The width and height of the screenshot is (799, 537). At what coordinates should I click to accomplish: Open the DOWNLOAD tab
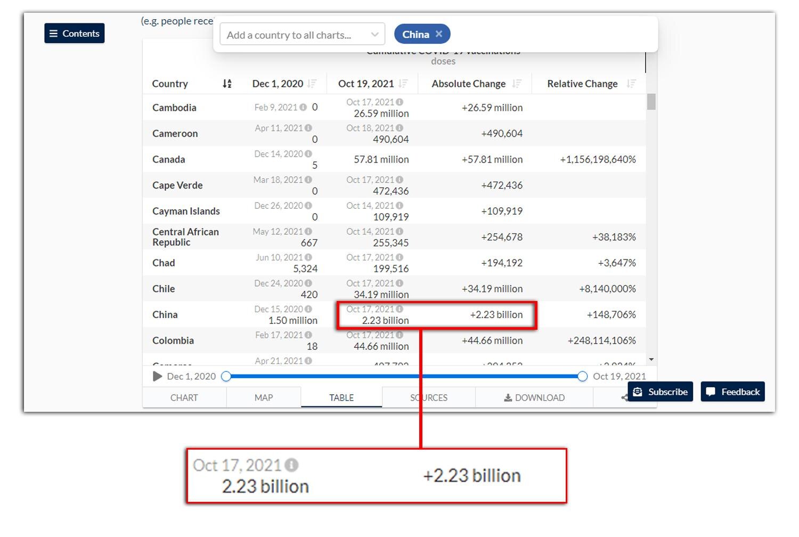tap(534, 398)
